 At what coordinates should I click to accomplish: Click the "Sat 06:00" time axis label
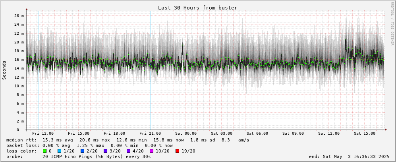click(257, 134)
